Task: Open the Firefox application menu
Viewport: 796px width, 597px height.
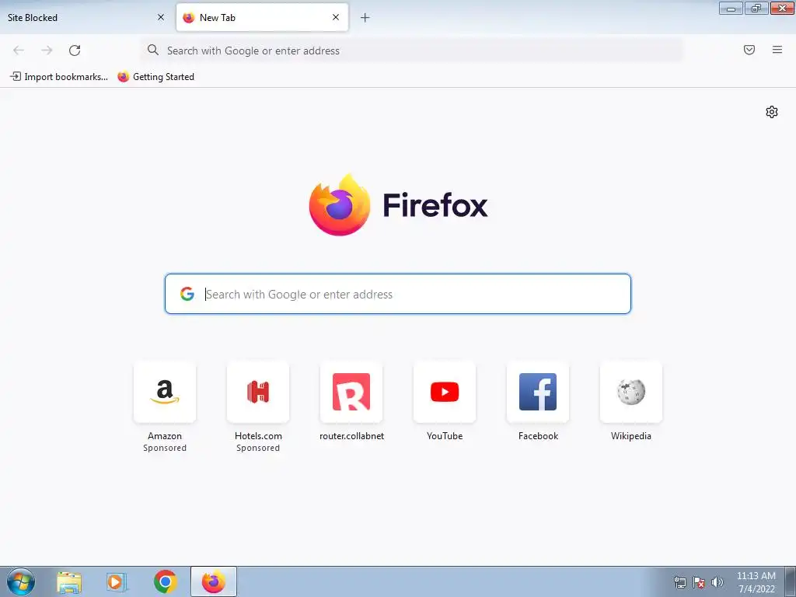Action: (x=777, y=50)
